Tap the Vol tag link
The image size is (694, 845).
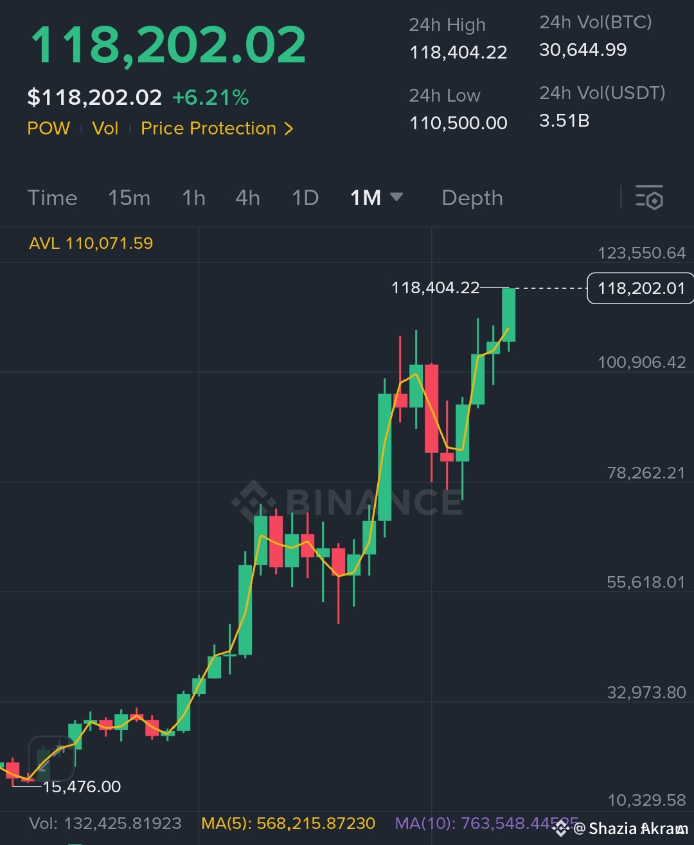click(x=105, y=128)
